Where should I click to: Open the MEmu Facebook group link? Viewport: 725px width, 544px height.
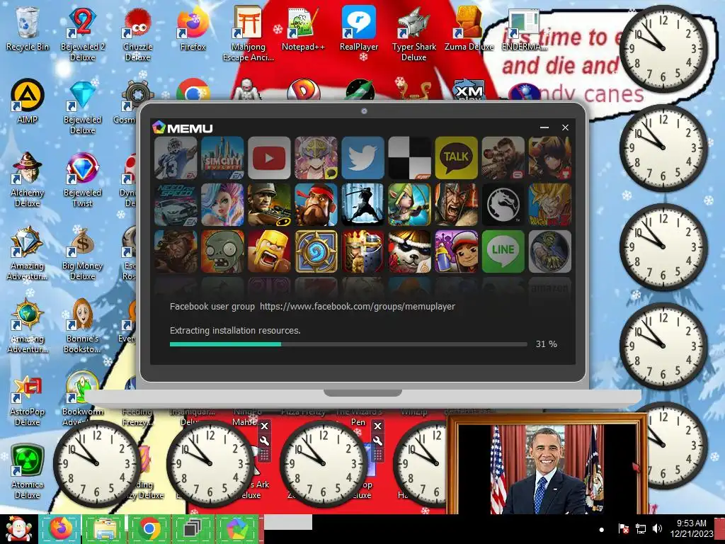pyautogui.click(x=358, y=306)
